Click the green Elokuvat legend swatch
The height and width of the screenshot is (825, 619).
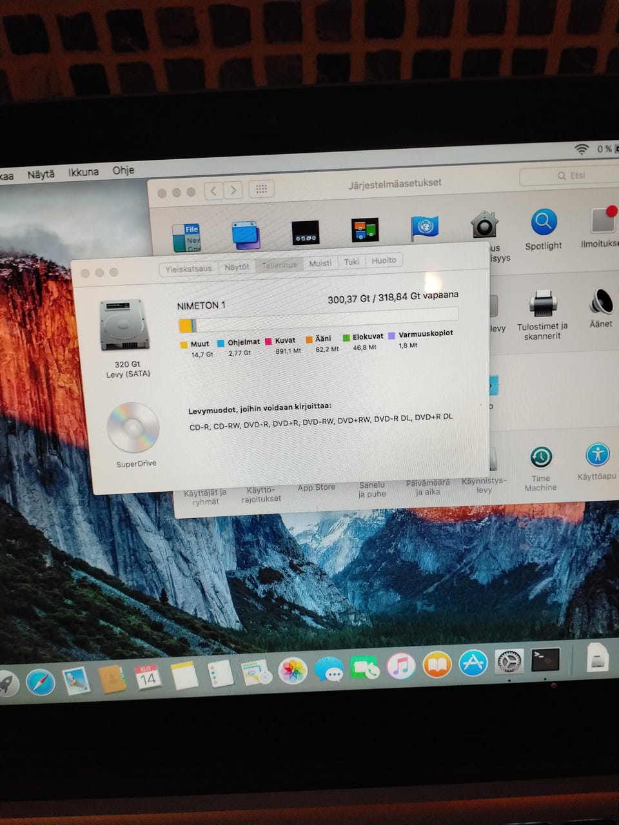click(346, 337)
